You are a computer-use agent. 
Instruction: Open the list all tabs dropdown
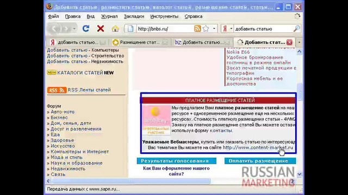click(299, 42)
